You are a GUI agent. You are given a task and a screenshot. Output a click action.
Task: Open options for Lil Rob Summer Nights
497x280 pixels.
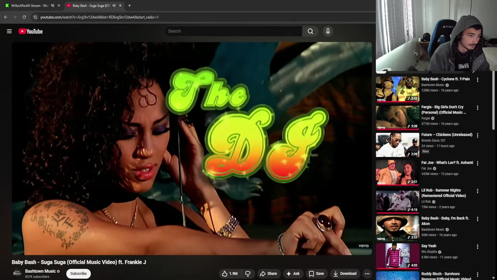click(x=478, y=191)
